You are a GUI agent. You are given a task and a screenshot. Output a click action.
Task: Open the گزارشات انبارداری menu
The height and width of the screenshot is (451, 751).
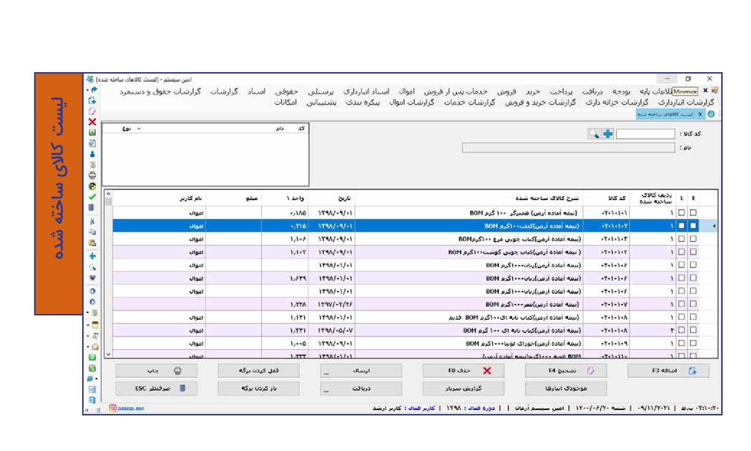(x=686, y=102)
